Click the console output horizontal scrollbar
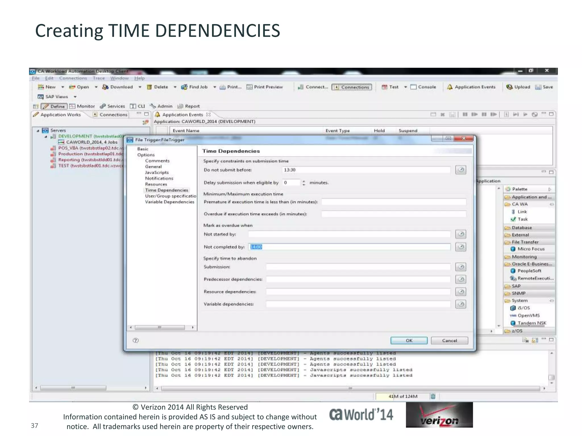The width and height of the screenshot is (582, 436). (350, 388)
